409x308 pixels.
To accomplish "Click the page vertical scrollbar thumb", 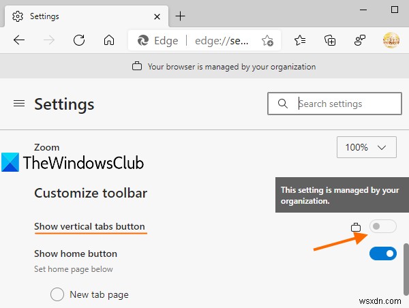I will 406,269.
